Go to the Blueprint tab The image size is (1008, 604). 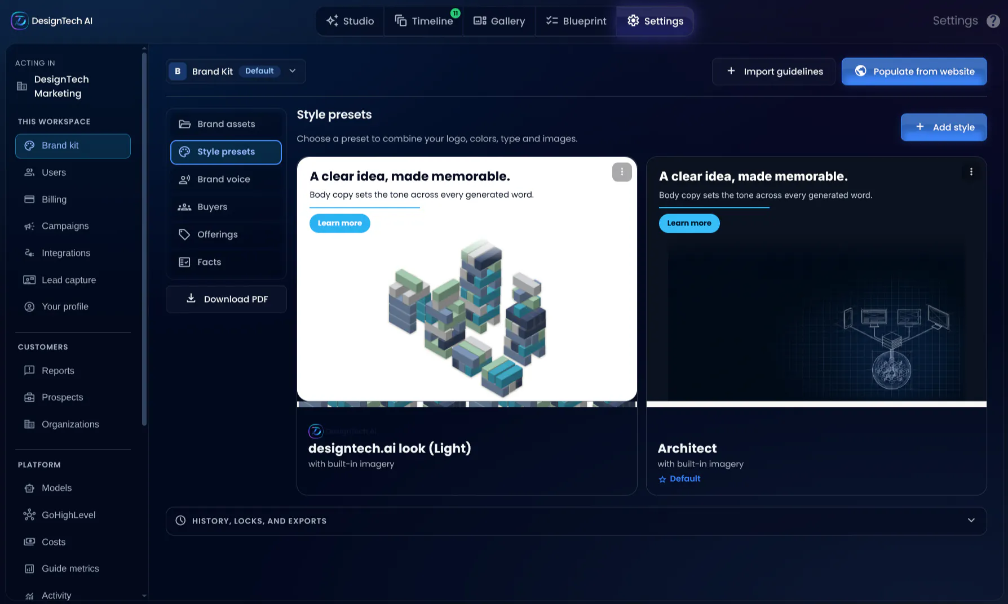[576, 21]
